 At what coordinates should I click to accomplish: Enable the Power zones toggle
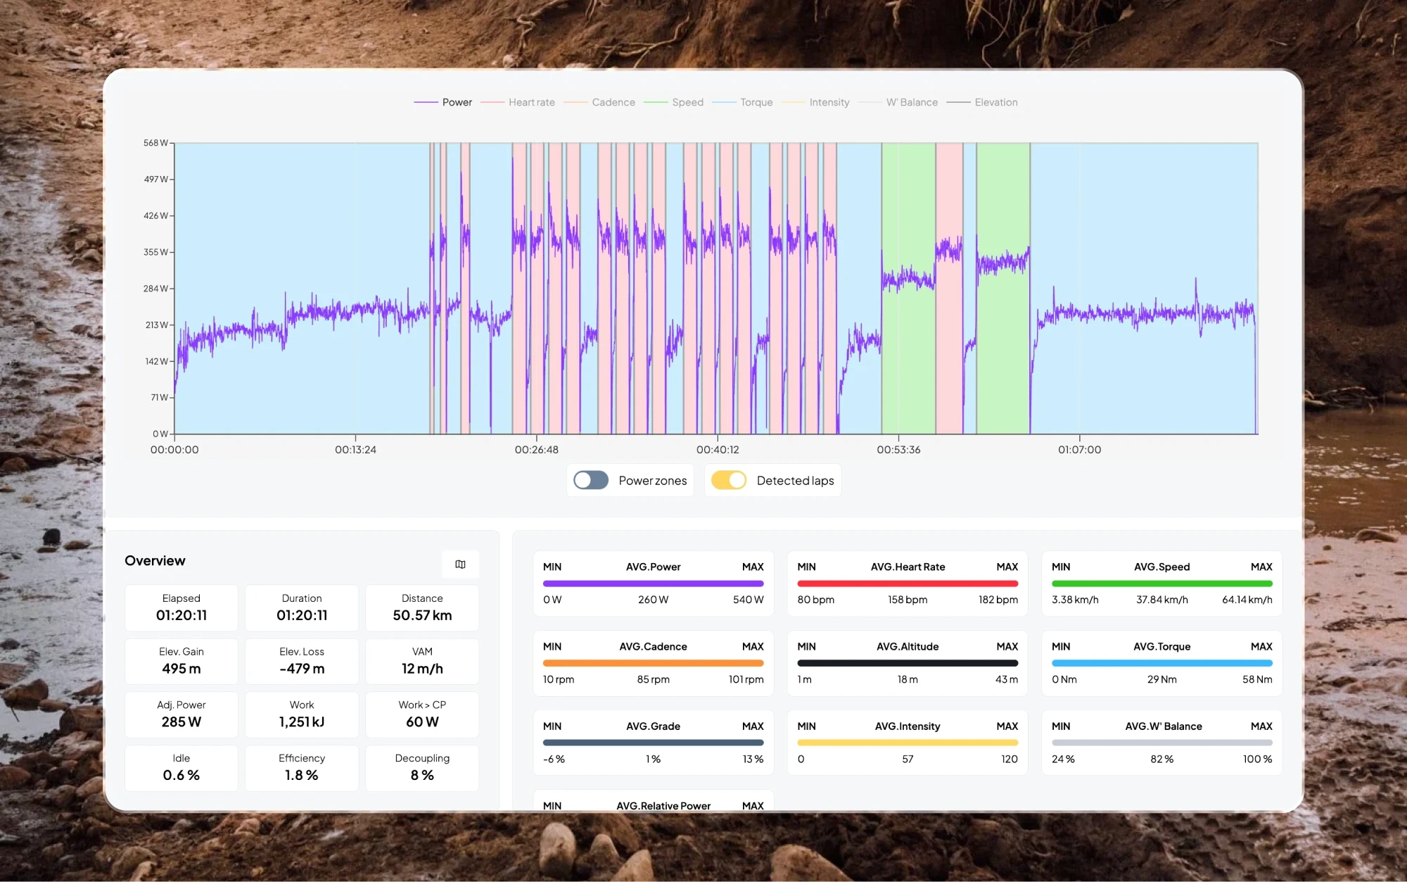coord(590,480)
